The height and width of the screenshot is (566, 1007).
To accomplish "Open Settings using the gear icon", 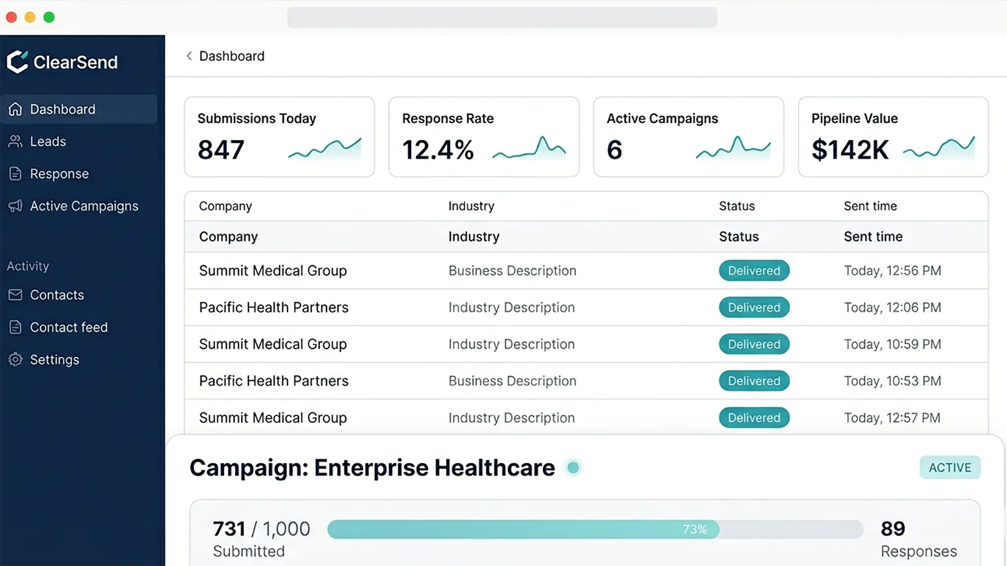I will 15,359.
